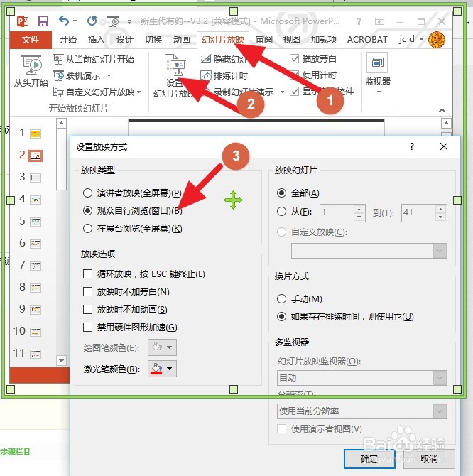
Task: Close the 设置放映方式 dialog
Action: coord(444,146)
